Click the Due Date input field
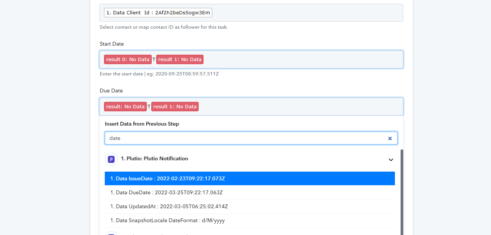This screenshot has height=235, width=491. [251, 106]
